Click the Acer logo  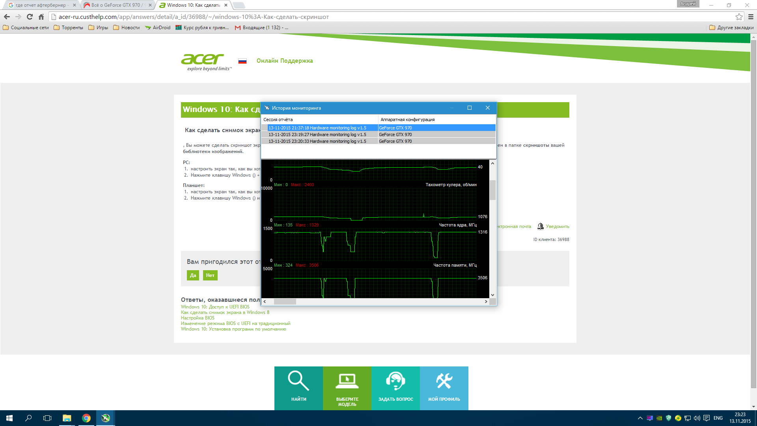pyautogui.click(x=203, y=59)
